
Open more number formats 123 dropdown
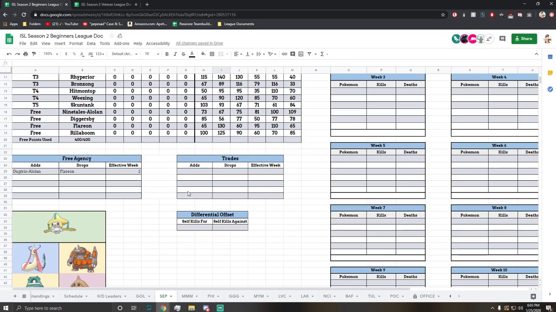(100, 54)
